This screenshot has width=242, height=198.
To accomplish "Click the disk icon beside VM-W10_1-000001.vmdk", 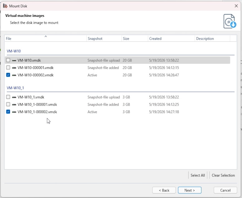I will coord(14,105).
